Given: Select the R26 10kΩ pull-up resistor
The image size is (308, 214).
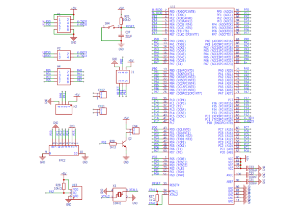Looking at the screenshot, I should (121, 21).
